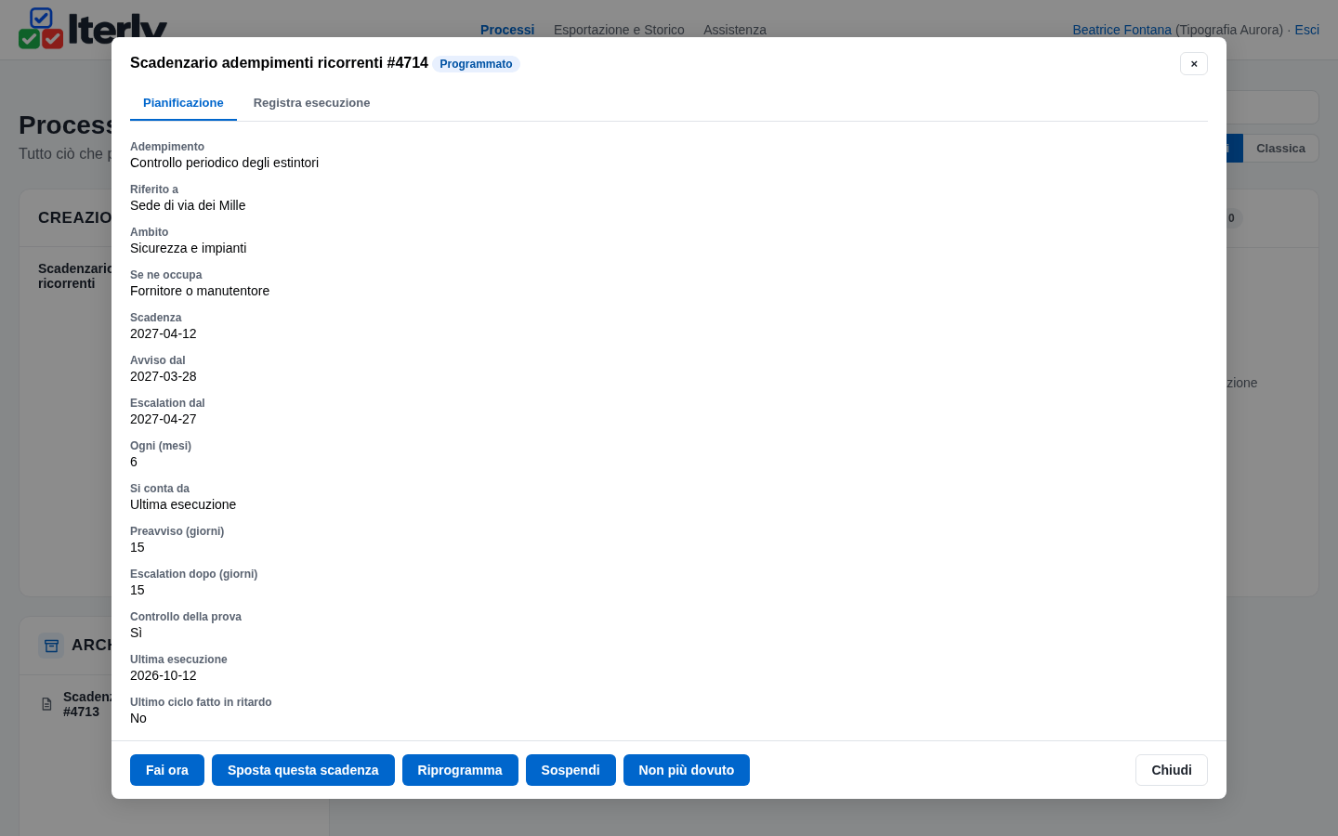The width and height of the screenshot is (1338, 836).
Task: Select the Classica view toggle
Action: (x=1280, y=149)
